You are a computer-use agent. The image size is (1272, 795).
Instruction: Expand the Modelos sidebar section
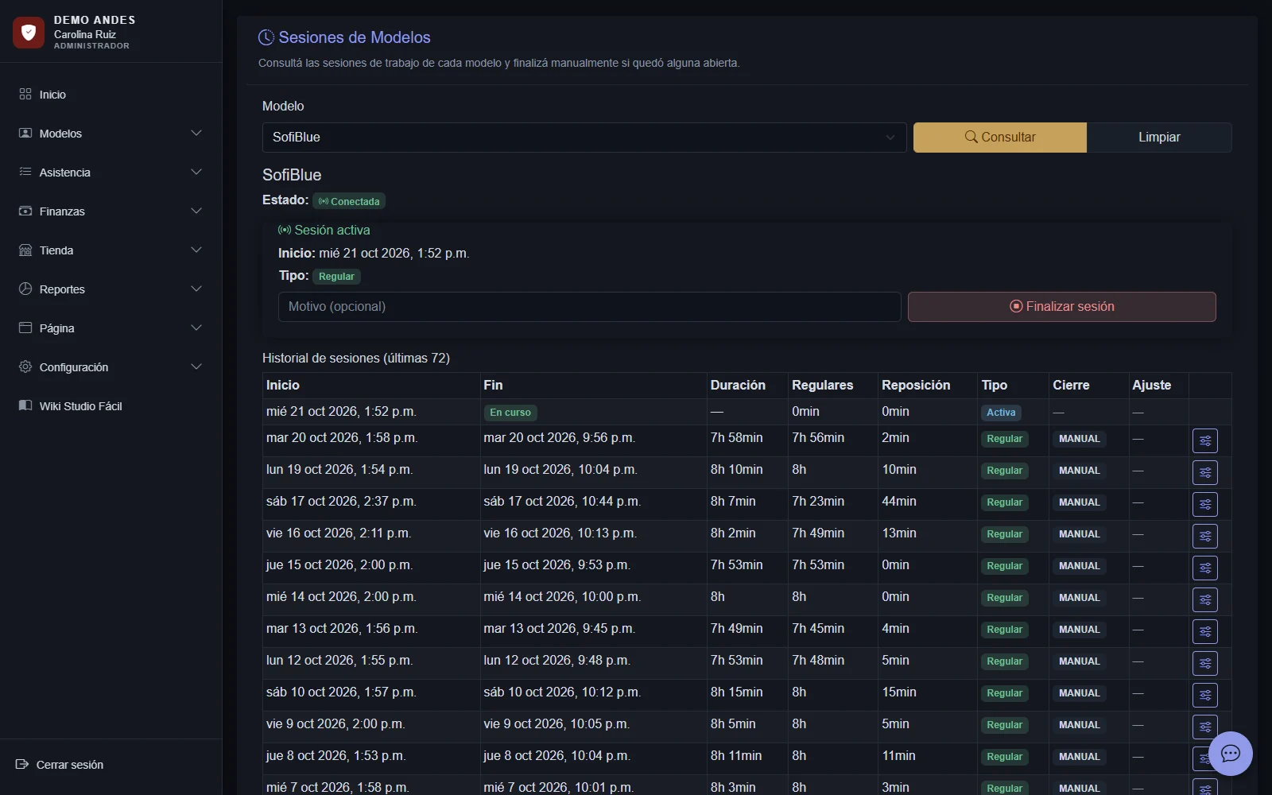point(111,133)
